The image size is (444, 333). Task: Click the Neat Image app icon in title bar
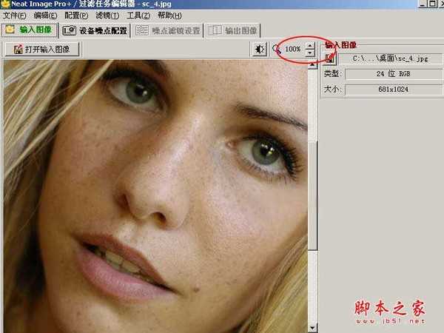point(5,4)
